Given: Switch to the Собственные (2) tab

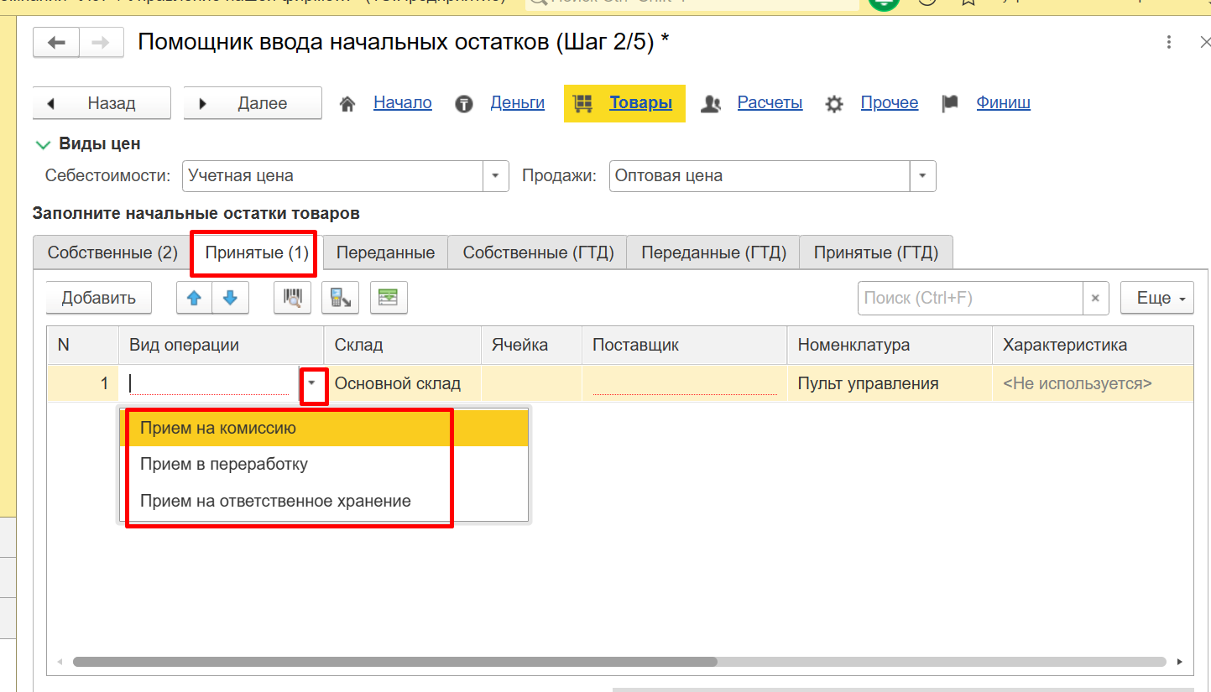Looking at the screenshot, I should 112,252.
